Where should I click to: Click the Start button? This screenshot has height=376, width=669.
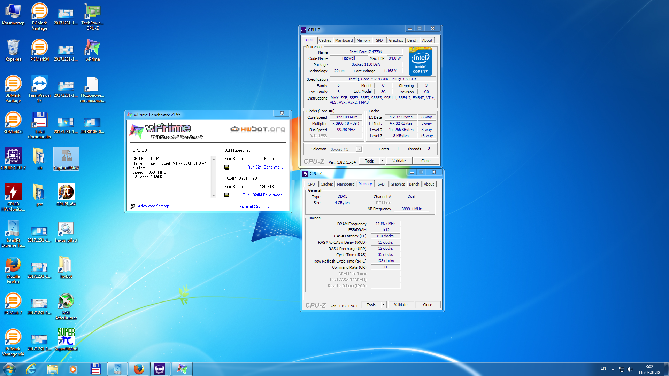click(x=9, y=369)
